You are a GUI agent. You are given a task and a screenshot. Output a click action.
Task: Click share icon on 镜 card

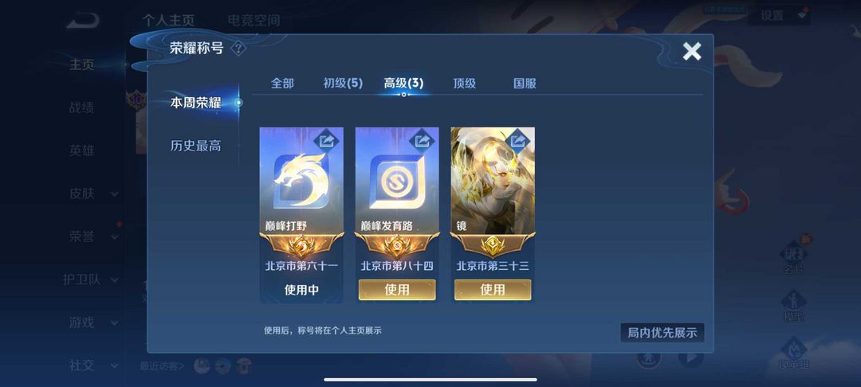click(517, 141)
